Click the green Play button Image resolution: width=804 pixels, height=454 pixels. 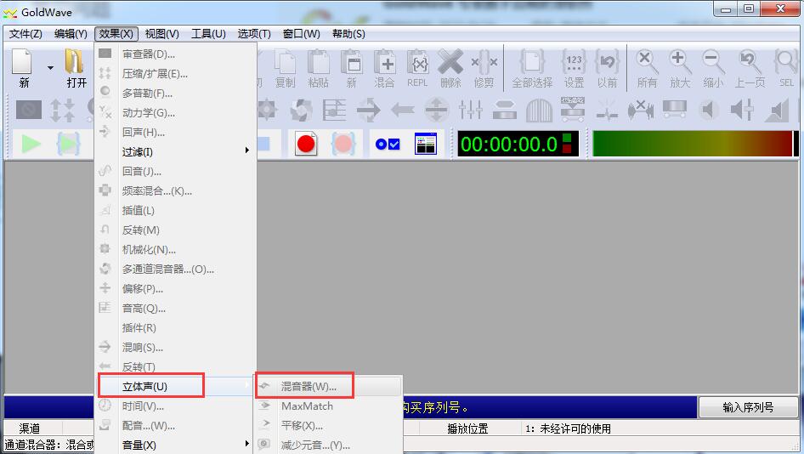(x=31, y=144)
